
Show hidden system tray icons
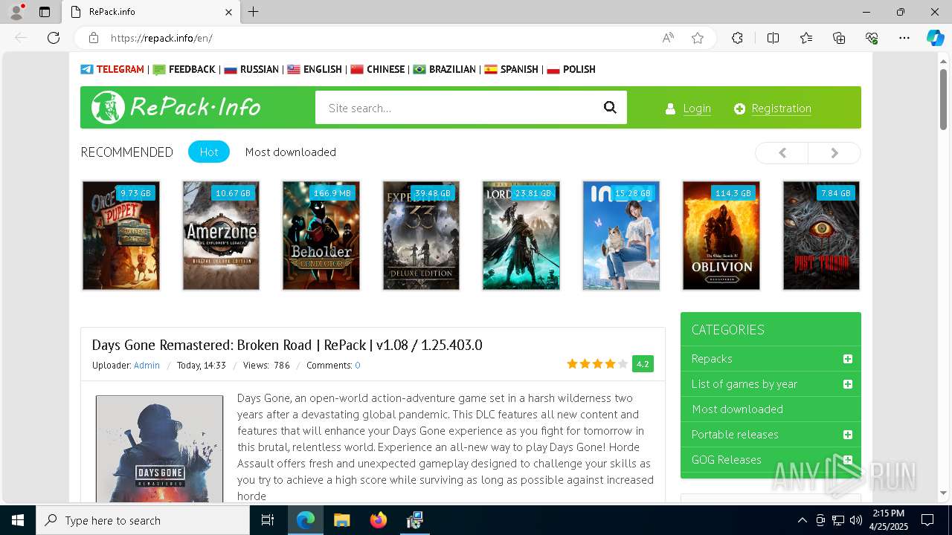click(x=802, y=520)
